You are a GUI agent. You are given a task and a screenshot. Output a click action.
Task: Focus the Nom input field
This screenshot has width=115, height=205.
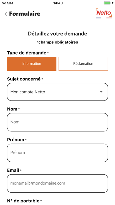[58, 122]
